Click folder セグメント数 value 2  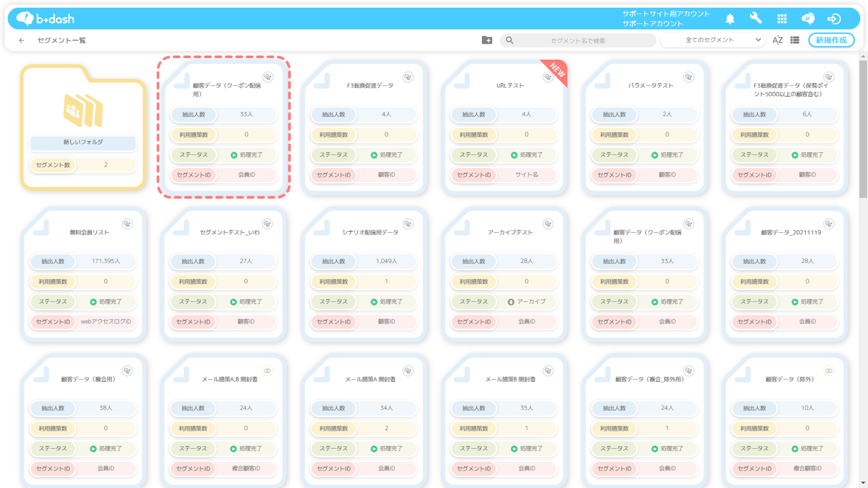105,165
